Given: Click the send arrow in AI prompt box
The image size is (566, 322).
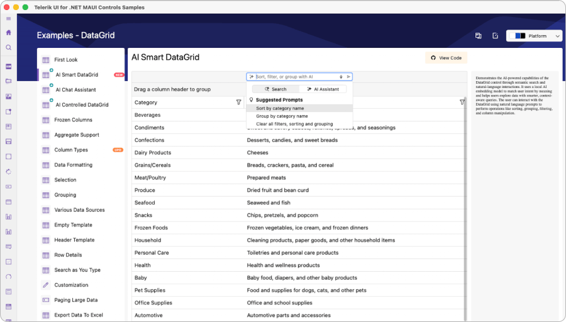Looking at the screenshot, I should 348,77.
